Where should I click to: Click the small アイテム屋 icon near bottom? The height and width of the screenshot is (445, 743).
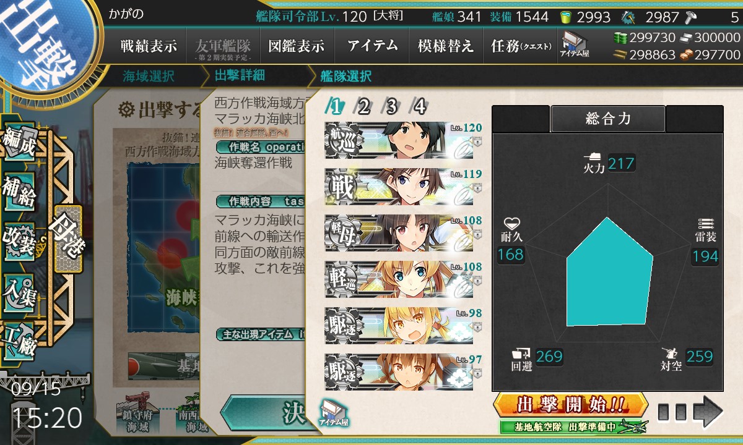pyautogui.click(x=334, y=412)
